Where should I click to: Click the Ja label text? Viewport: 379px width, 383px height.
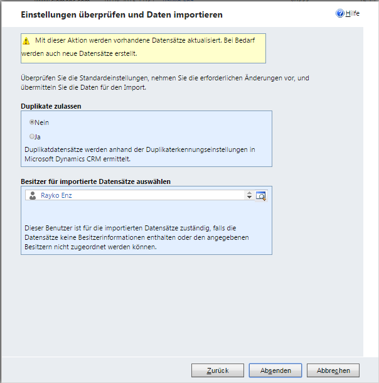38,137
